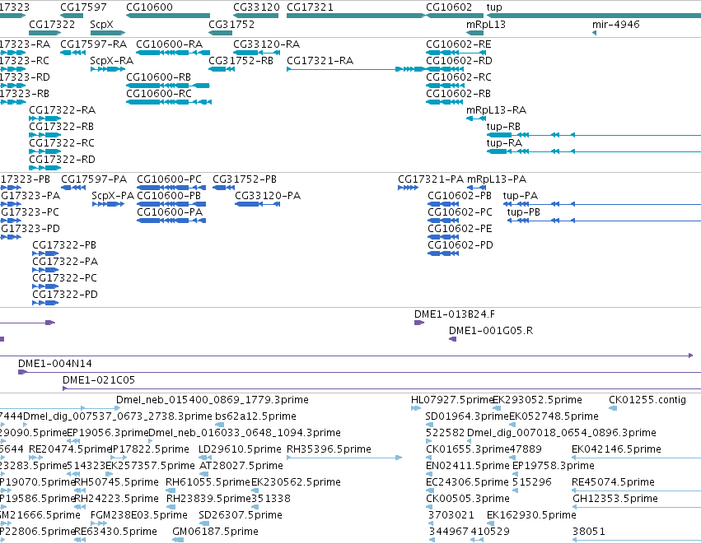Click the CG10602 gene label

click(449, 7)
